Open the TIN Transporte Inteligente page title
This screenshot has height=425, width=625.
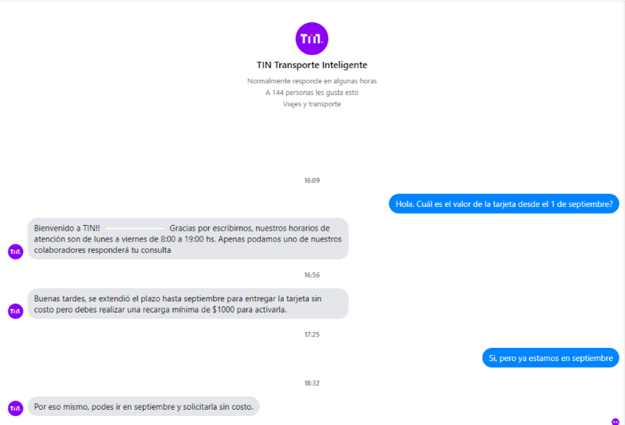point(312,65)
